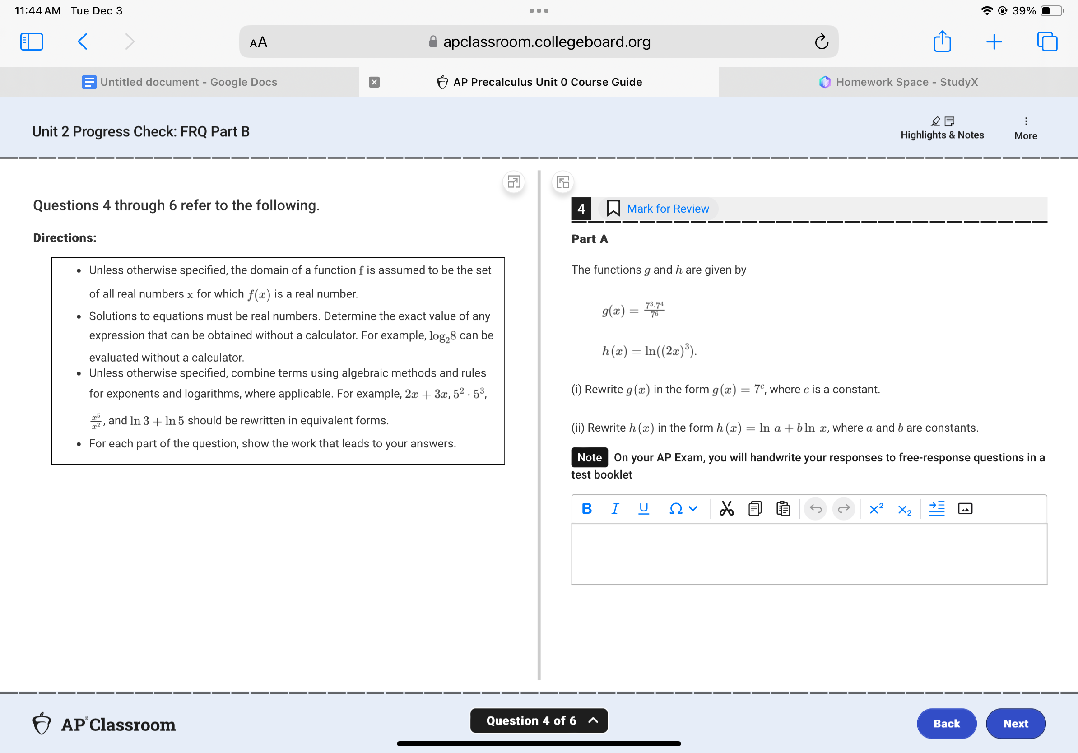Image resolution: width=1078 pixels, height=753 pixels.
Task: Insert an image into response
Action: pos(965,508)
